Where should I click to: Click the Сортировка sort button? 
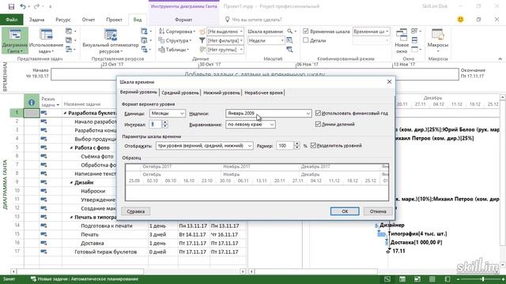(177, 32)
